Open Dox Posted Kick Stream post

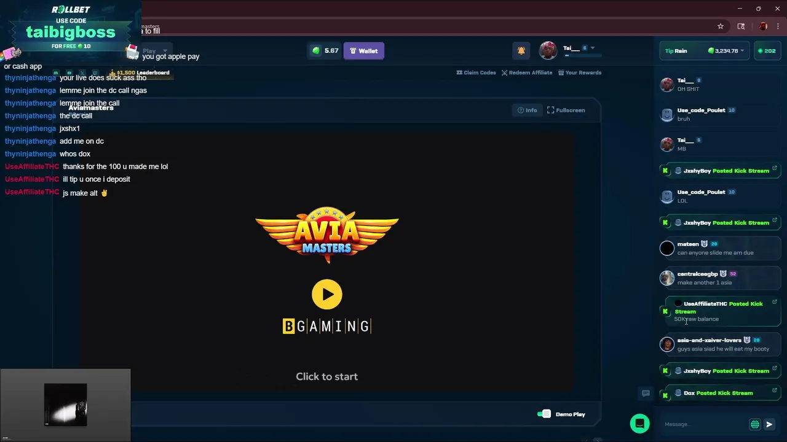coord(720,393)
